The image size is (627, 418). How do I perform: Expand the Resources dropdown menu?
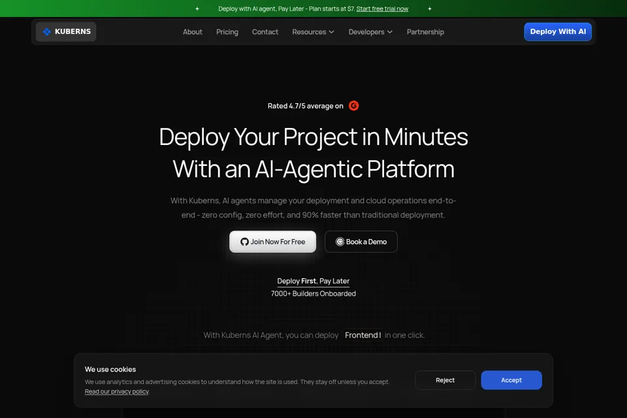[x=313, y=32]
